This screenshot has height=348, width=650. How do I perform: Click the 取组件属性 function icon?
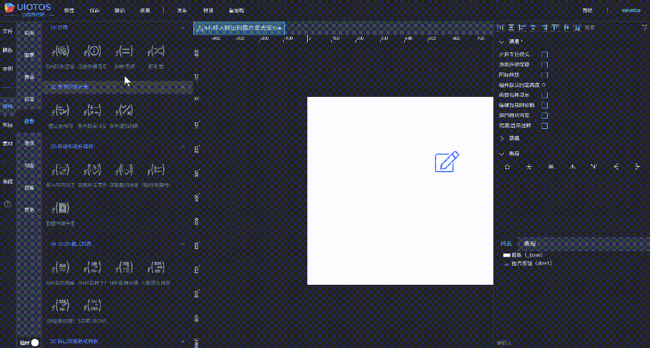pos(155,169)
